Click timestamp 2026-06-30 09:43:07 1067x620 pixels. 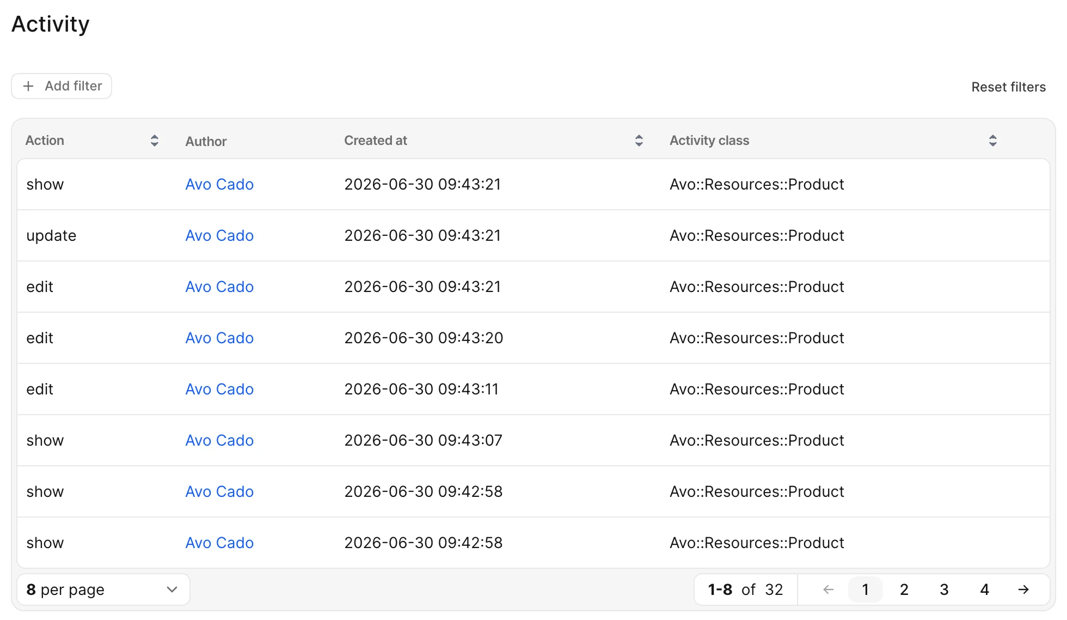pos(423,440)
